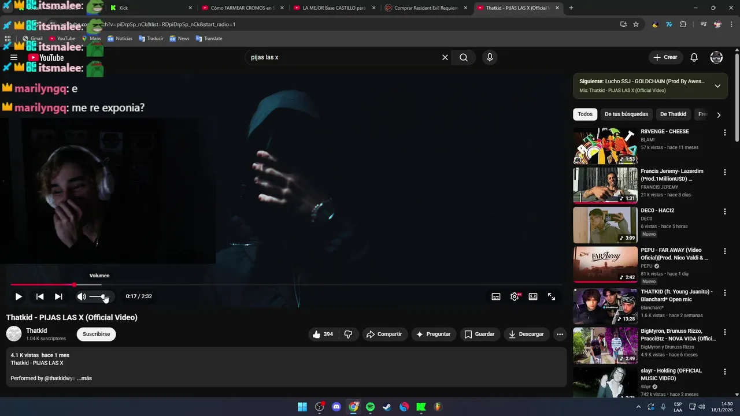This screenshot has width=740, height=416.
Task: Open Windows Start menu
Action: coord(302,407)
